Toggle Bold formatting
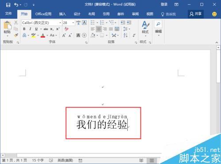This screenshot has height=164, width=221. pos(24,29)
